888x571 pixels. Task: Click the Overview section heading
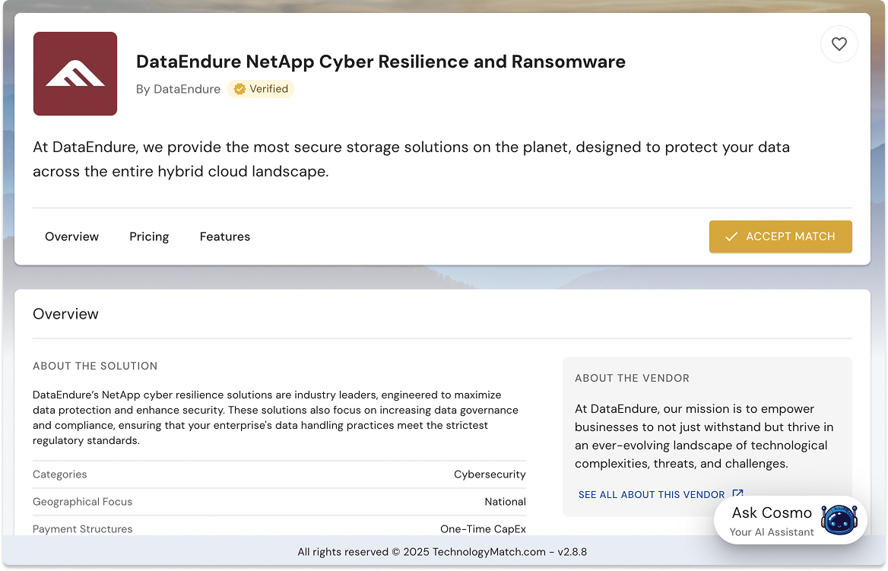point(65,314)
